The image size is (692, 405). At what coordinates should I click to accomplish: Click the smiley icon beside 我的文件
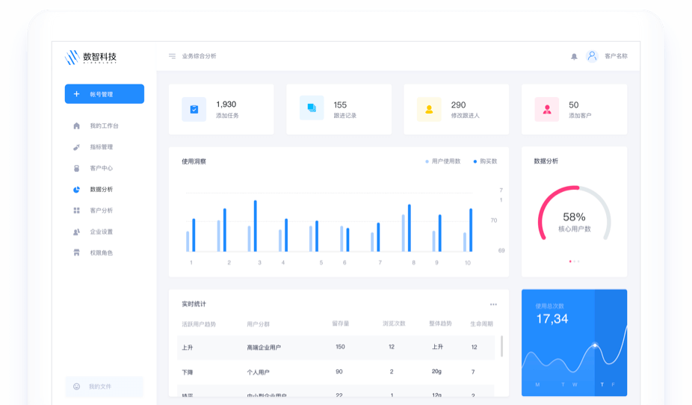coord(76,386)
